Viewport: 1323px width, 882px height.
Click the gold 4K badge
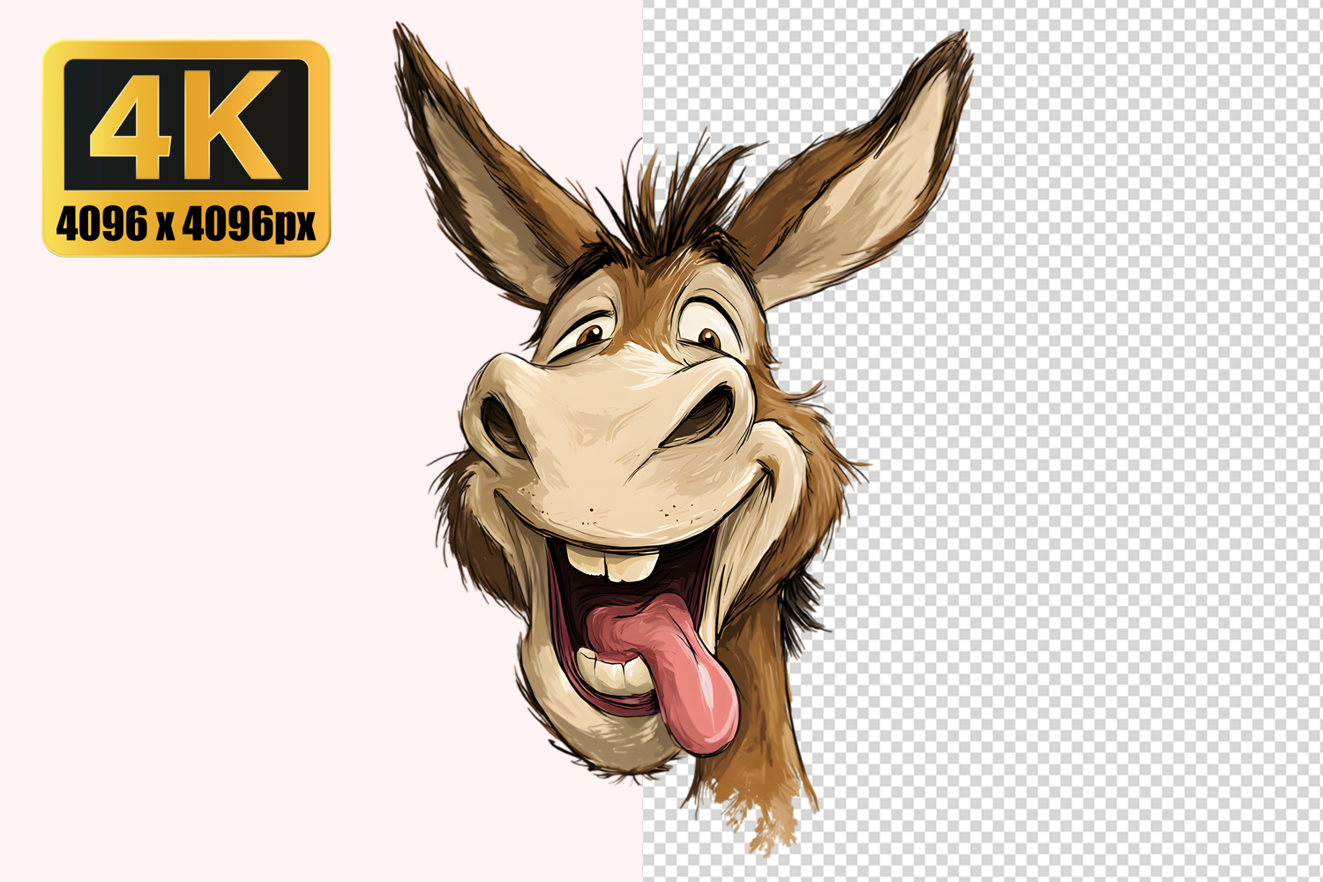point(186,148)
